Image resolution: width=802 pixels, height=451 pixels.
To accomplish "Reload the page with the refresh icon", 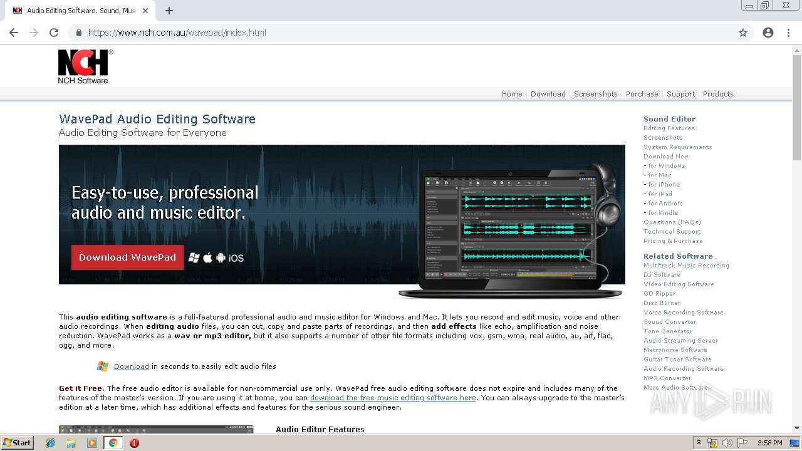I will click(54, 33).
